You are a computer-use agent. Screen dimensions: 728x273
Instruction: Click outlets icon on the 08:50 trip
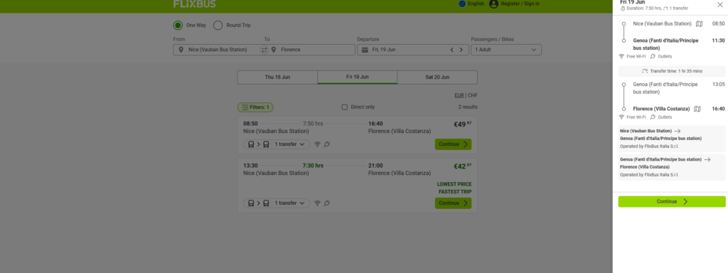click(x=327, y=144)
